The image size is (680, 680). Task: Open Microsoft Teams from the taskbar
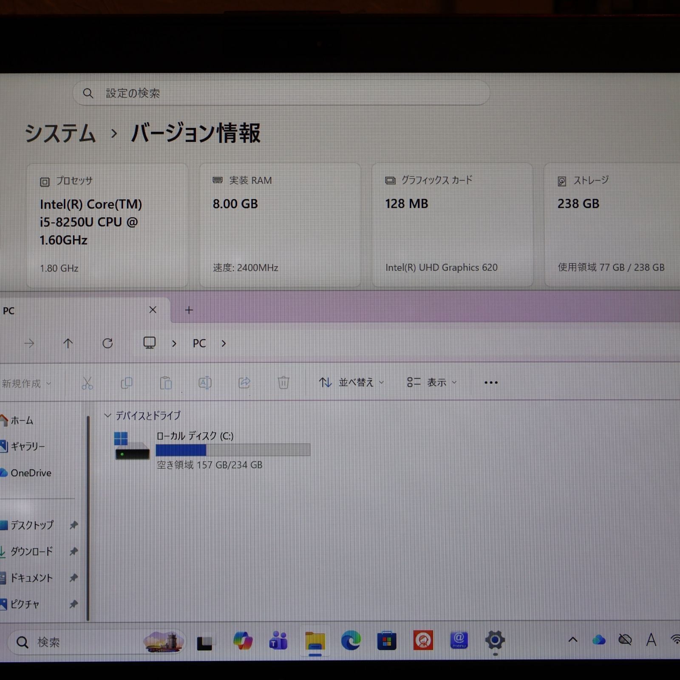(x=278, y=640)
